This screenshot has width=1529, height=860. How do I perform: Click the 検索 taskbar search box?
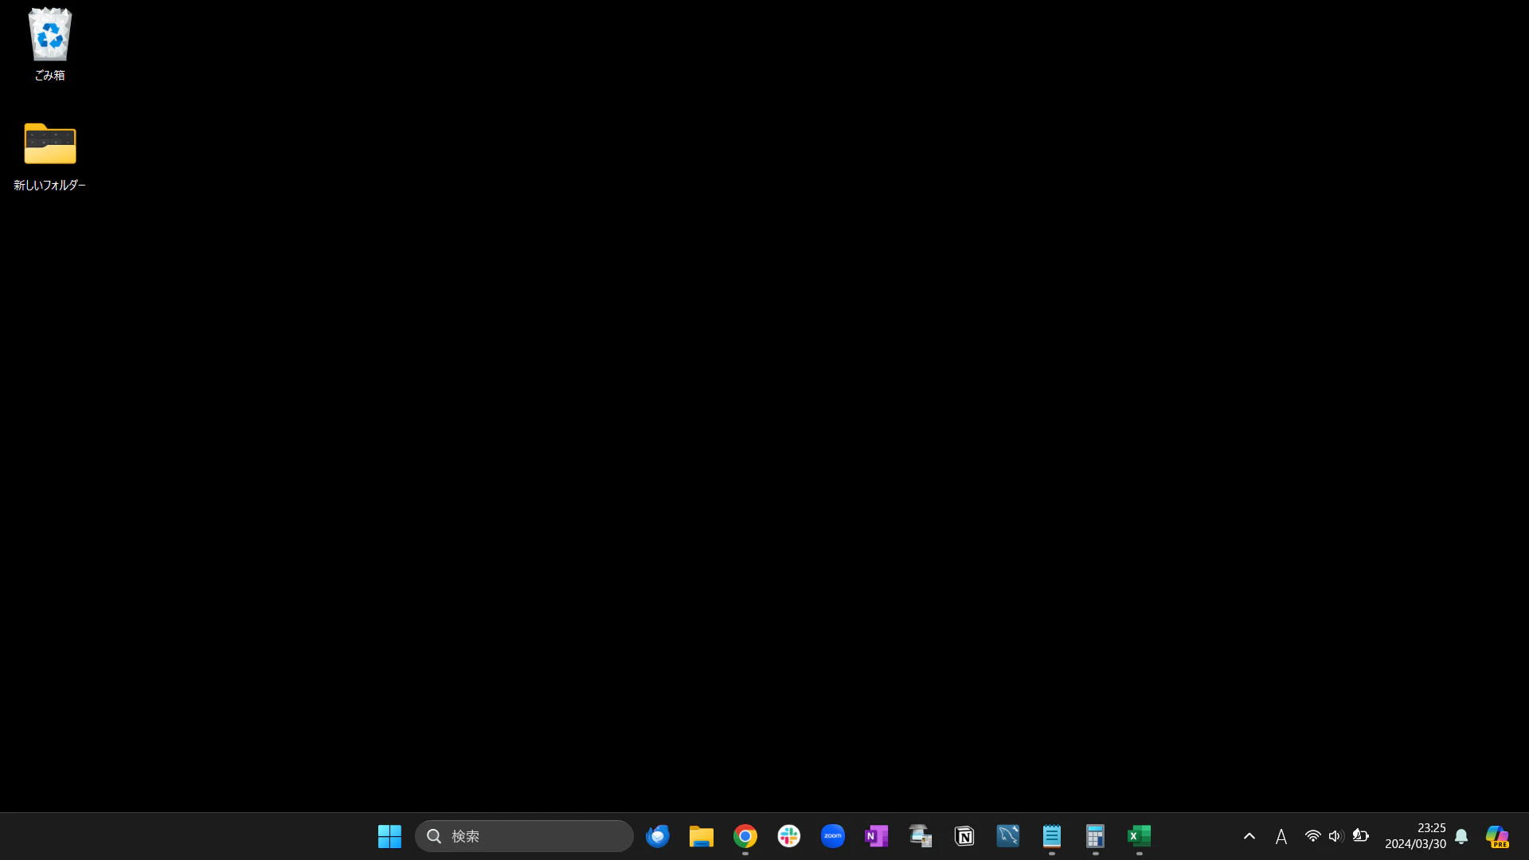(524, 836)
